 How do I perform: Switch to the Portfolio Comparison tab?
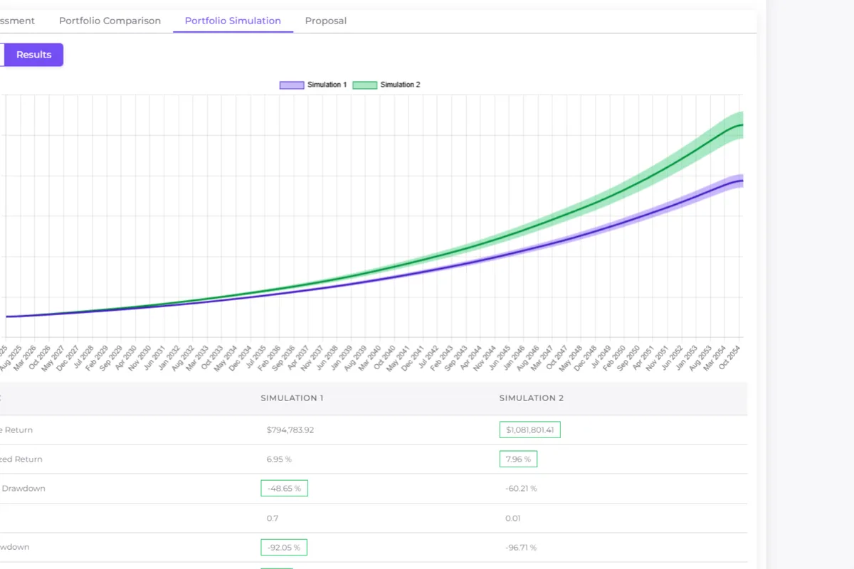[x=110, y=21]
